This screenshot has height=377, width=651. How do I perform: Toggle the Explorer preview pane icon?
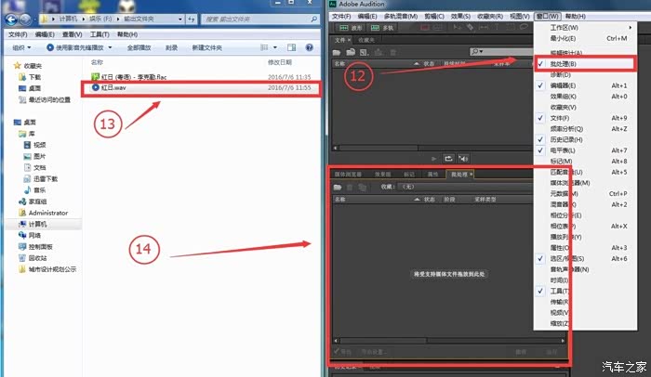[x=291, y=47]
